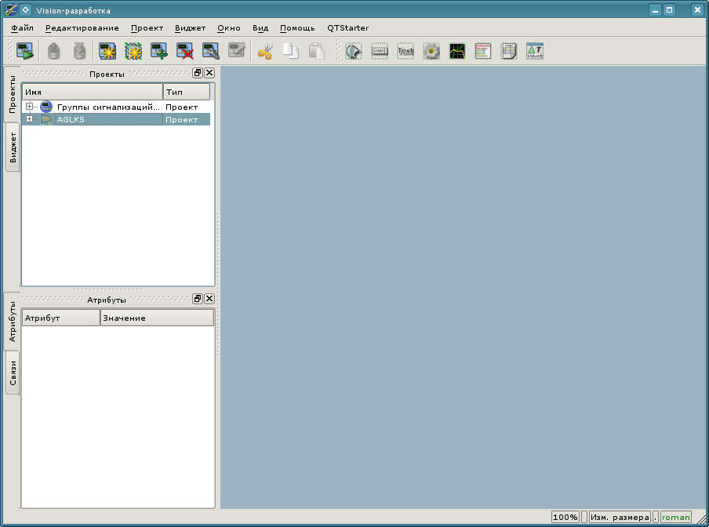Open the Редактирование menu
This screenshot has width=709, height=527.
tap(82, 27)
